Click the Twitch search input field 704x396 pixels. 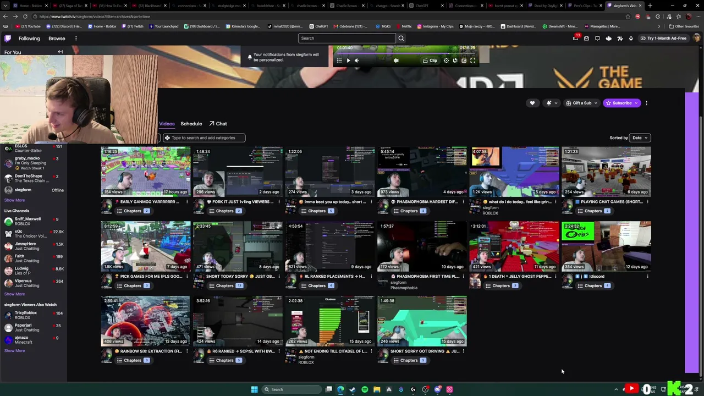[346, 38]
